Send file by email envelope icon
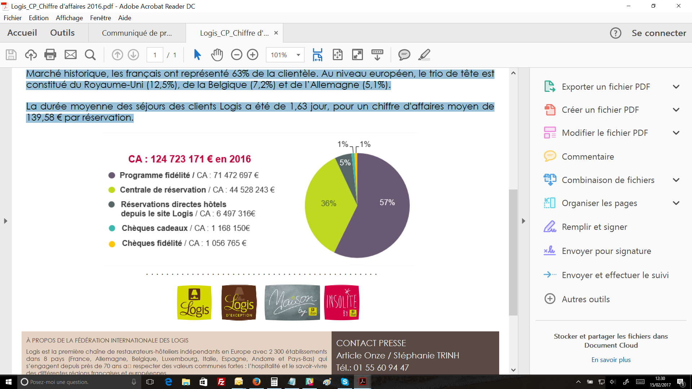692x389 pixels. pyautogui.click(x=70, y=55)
